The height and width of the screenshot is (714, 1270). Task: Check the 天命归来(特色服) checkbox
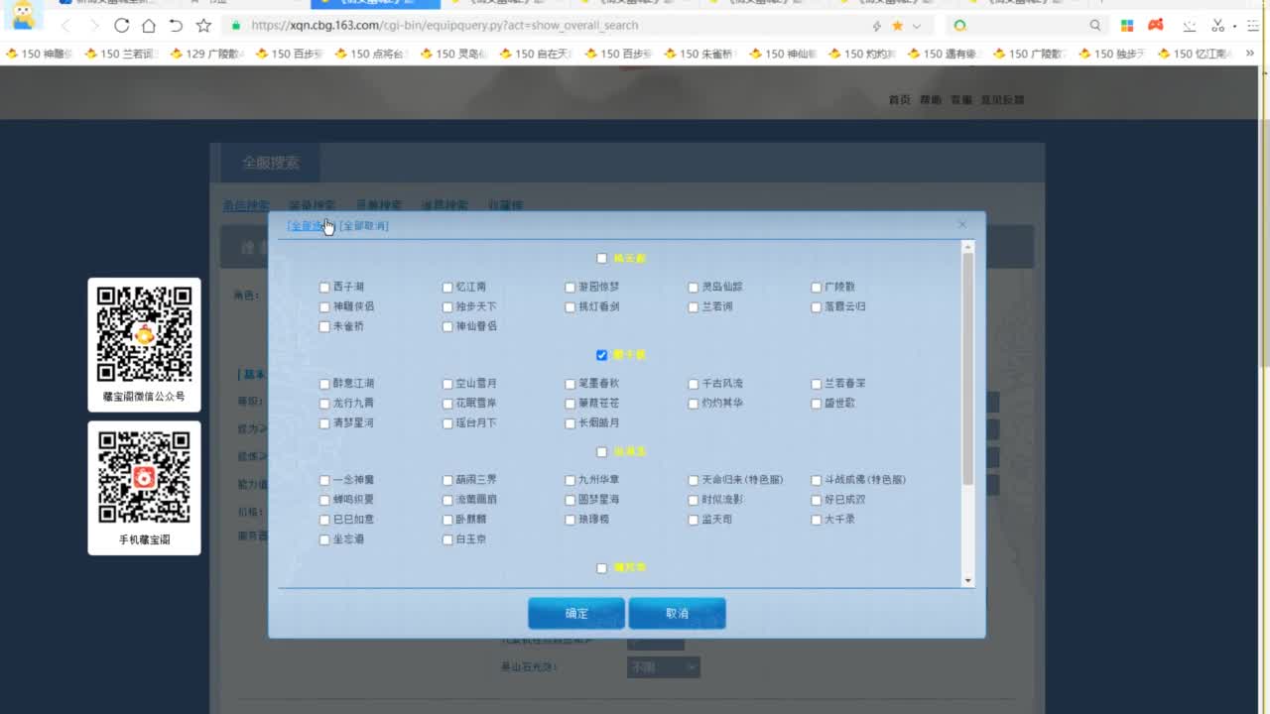694,480
